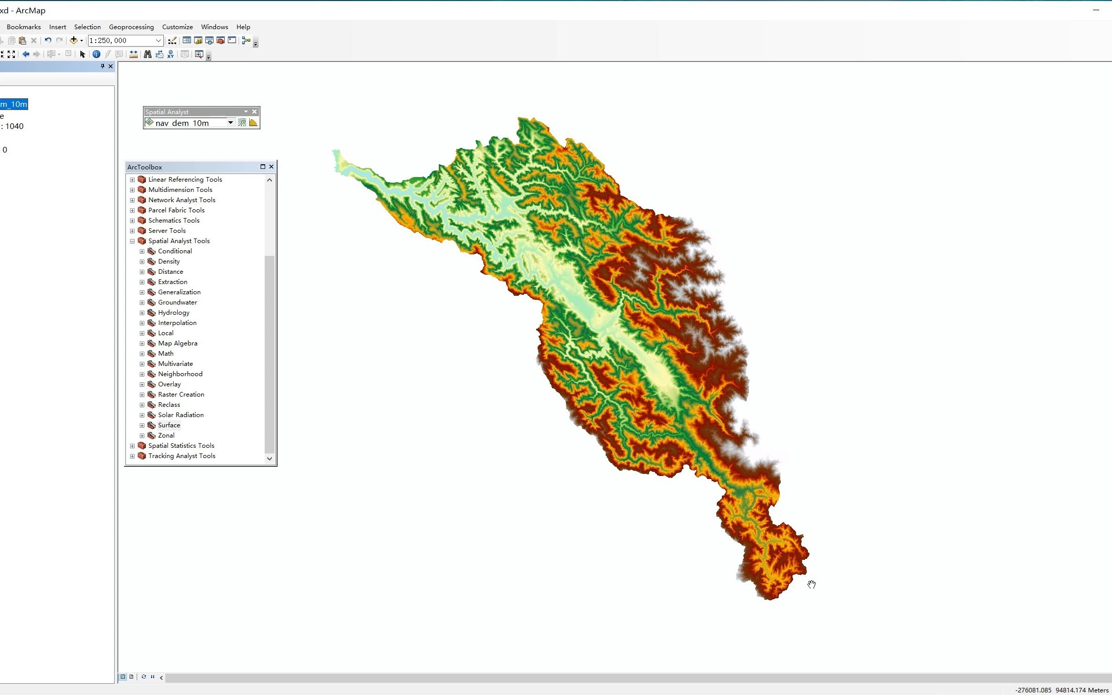1112x695 pixels.
Task: Select the Surface toolset item
Action: tap(169, 425)
